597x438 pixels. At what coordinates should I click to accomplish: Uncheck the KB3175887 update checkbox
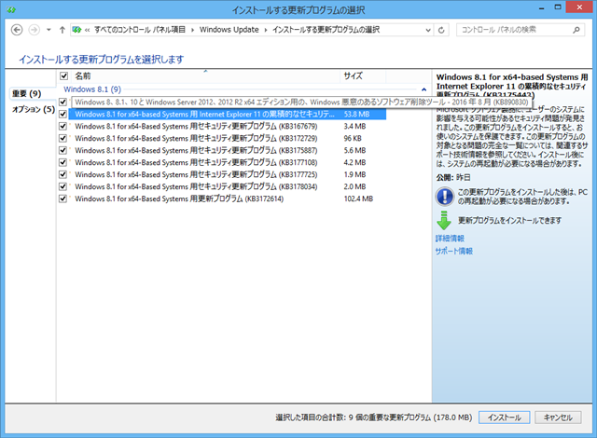[x=62, y=150]
